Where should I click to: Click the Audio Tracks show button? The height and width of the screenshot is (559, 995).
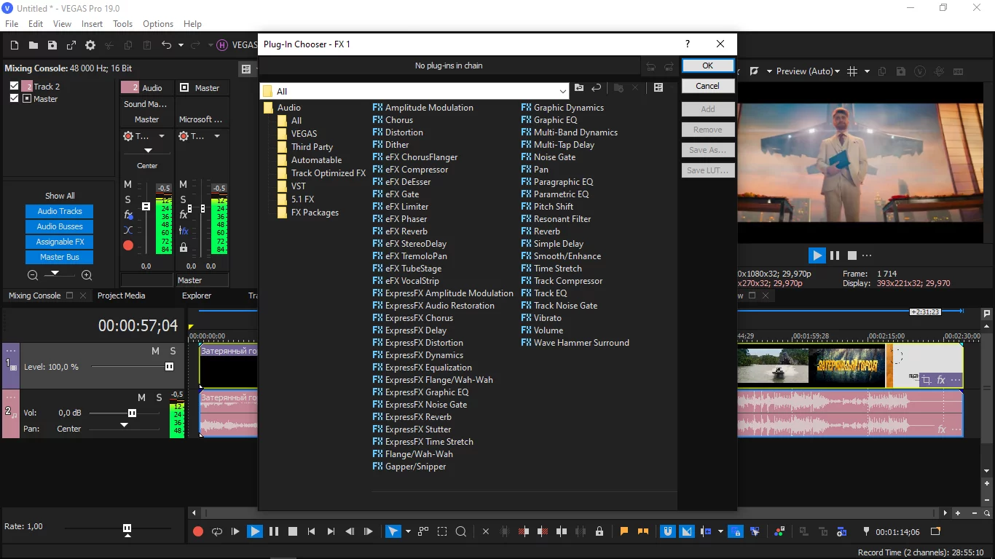point(60,211)
